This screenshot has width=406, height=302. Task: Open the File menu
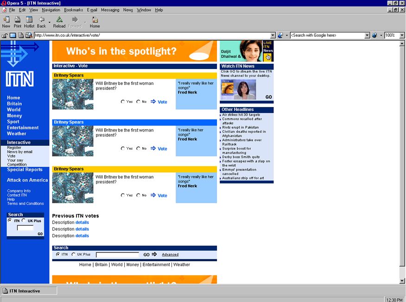[x=12, y=10]
